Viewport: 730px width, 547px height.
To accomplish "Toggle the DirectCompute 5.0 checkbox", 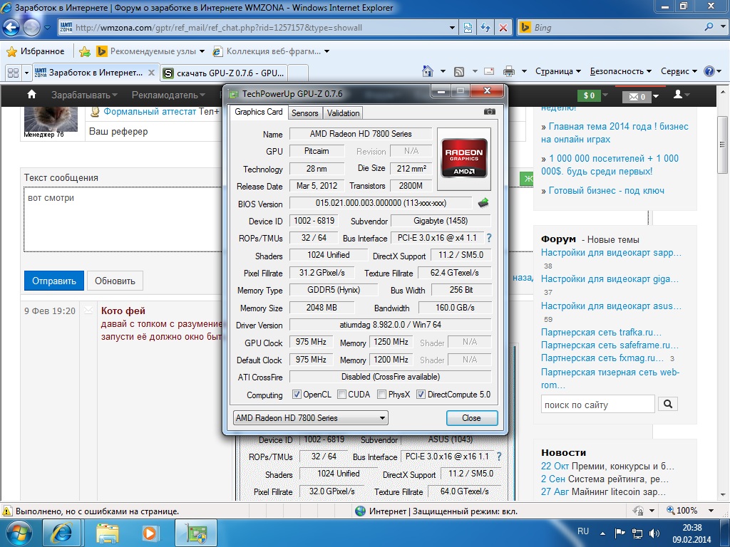I will [x=421, y=395].
